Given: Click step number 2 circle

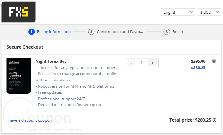Looking at the screenshot, I should (x=91, y=32).
